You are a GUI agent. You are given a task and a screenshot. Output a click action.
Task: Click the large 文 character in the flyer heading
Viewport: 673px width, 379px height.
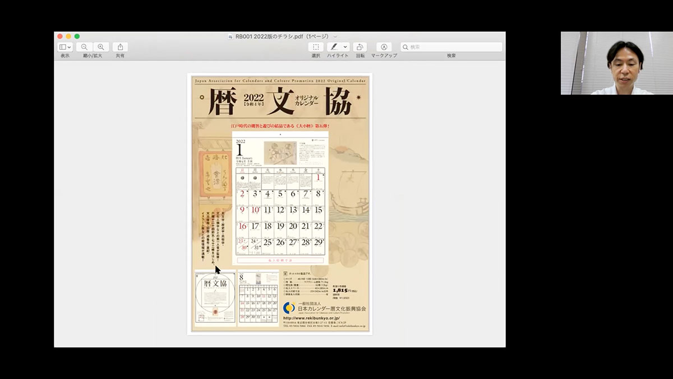[280, 102]
